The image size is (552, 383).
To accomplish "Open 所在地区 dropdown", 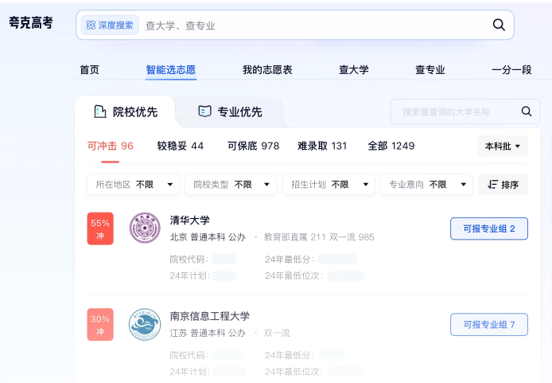I will [134, 184].
